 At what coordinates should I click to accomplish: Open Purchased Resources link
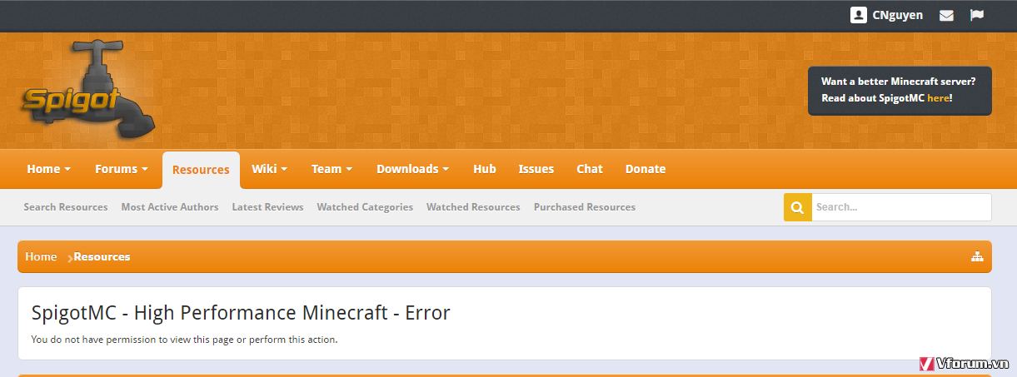pos(585,207)
